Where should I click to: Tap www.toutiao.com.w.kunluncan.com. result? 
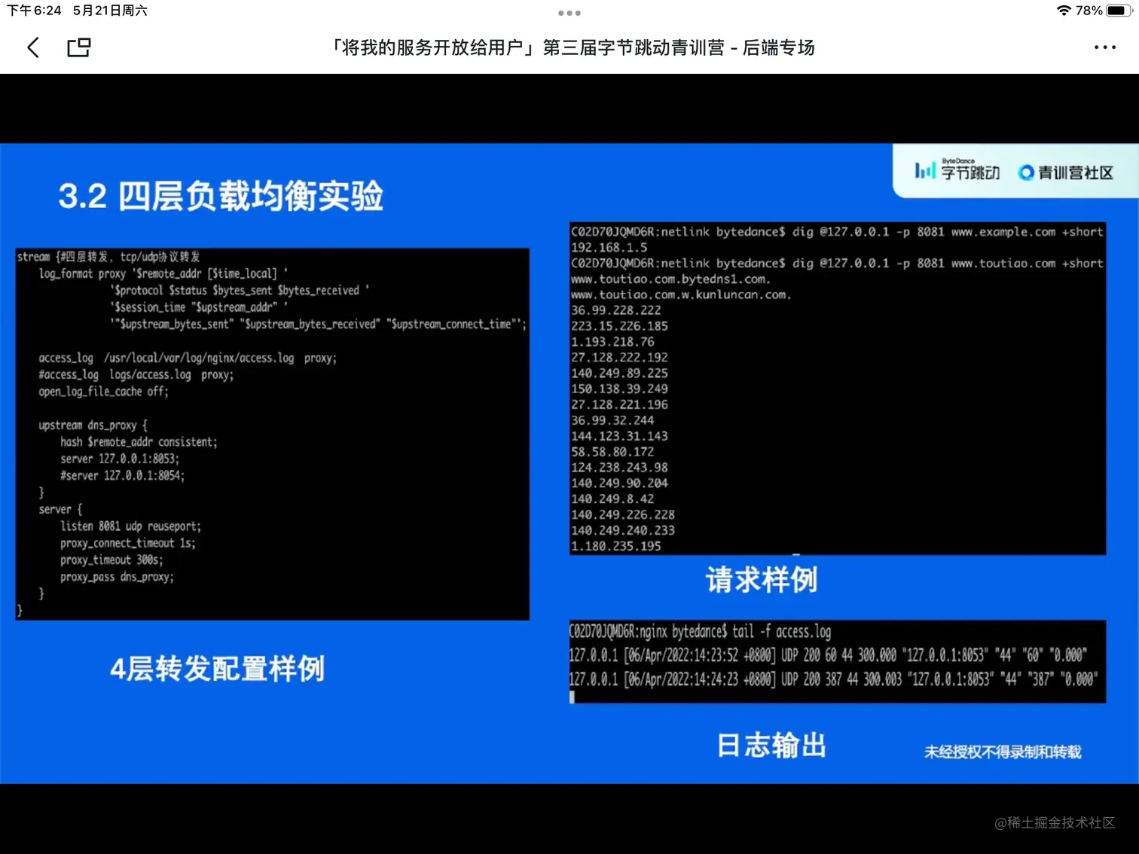(x=681, y=295)
